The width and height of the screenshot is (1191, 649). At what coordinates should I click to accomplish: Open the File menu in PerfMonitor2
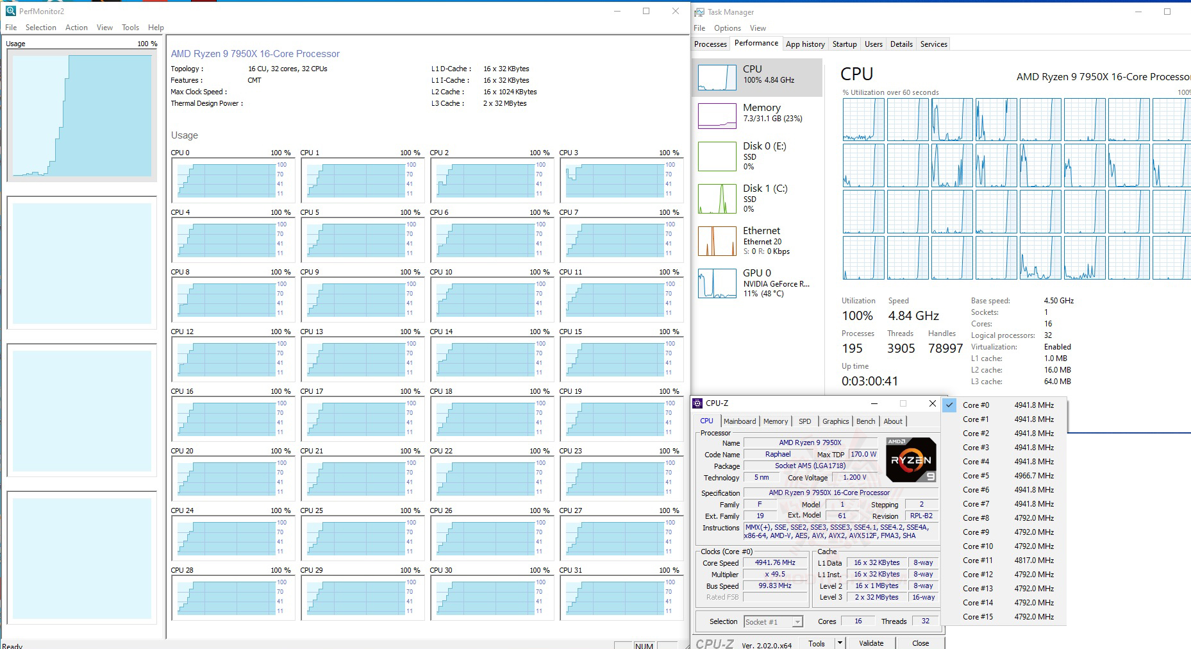pos(12,28)
